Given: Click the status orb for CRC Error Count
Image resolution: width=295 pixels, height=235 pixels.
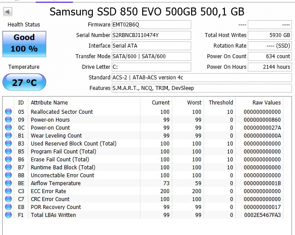Looking at the screenshot, I should point(8,199).
